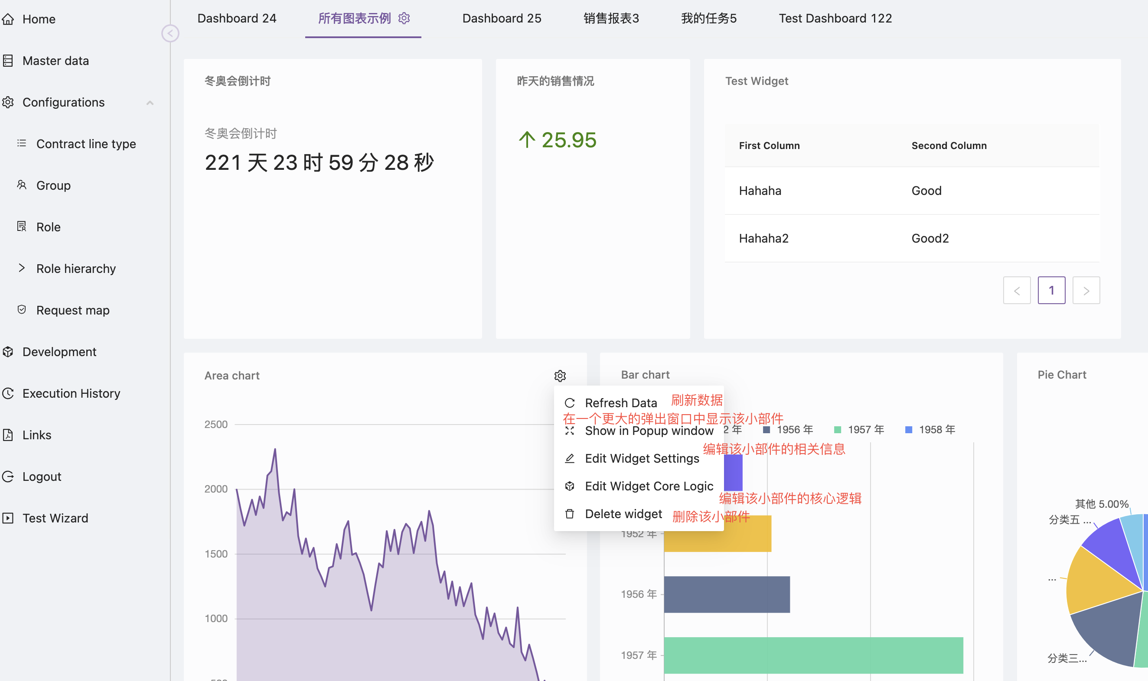
Task: Collapse the sidebar with the arrow button
Action: coord(170,33)
